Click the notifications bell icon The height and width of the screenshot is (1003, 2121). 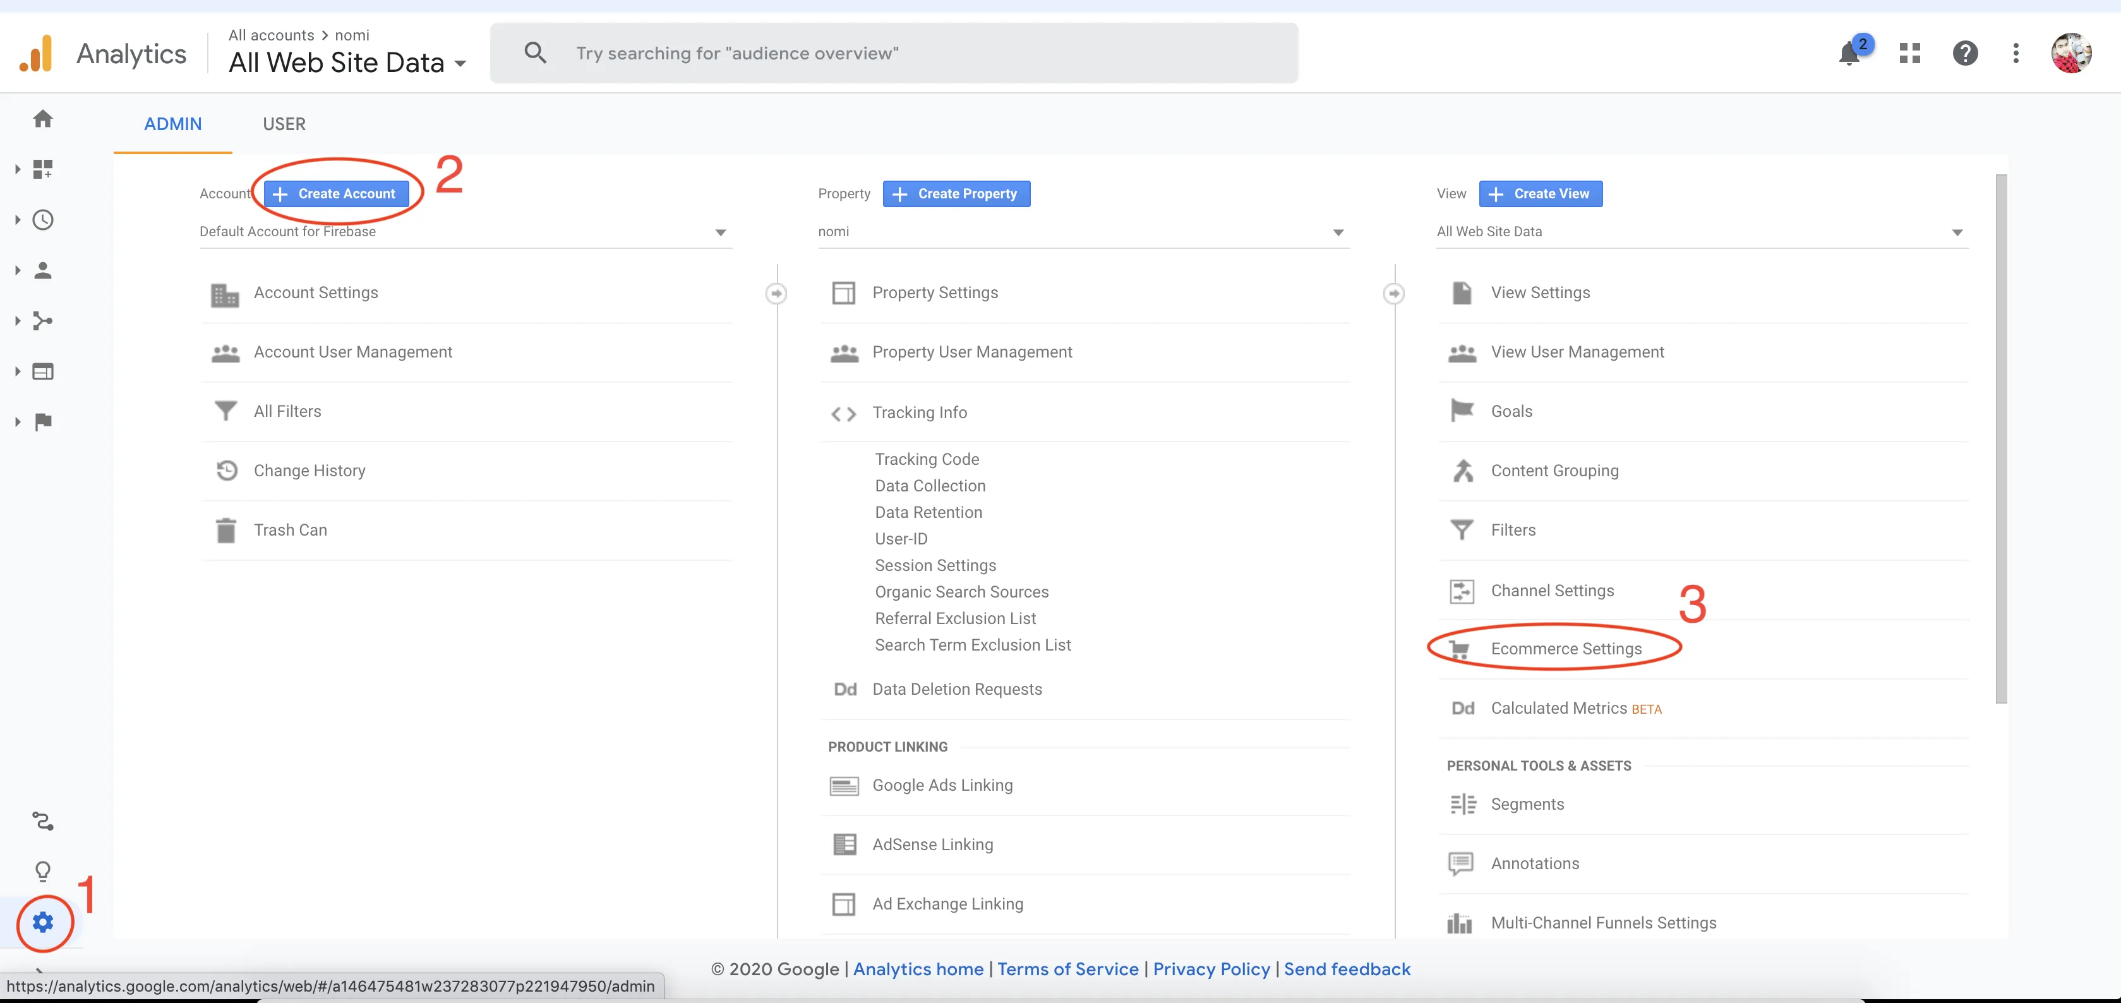[x=1849, y=54]
